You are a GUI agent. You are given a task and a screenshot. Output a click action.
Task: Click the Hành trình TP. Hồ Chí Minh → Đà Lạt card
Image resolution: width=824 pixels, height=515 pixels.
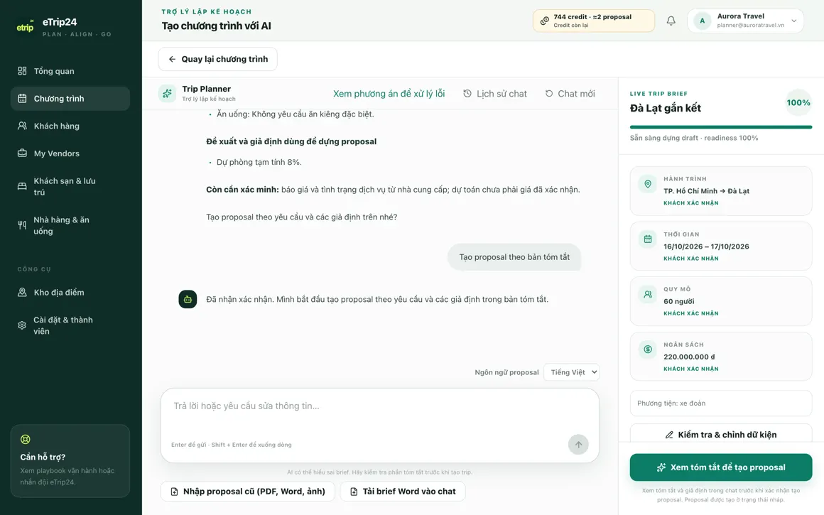pos(720,191)
